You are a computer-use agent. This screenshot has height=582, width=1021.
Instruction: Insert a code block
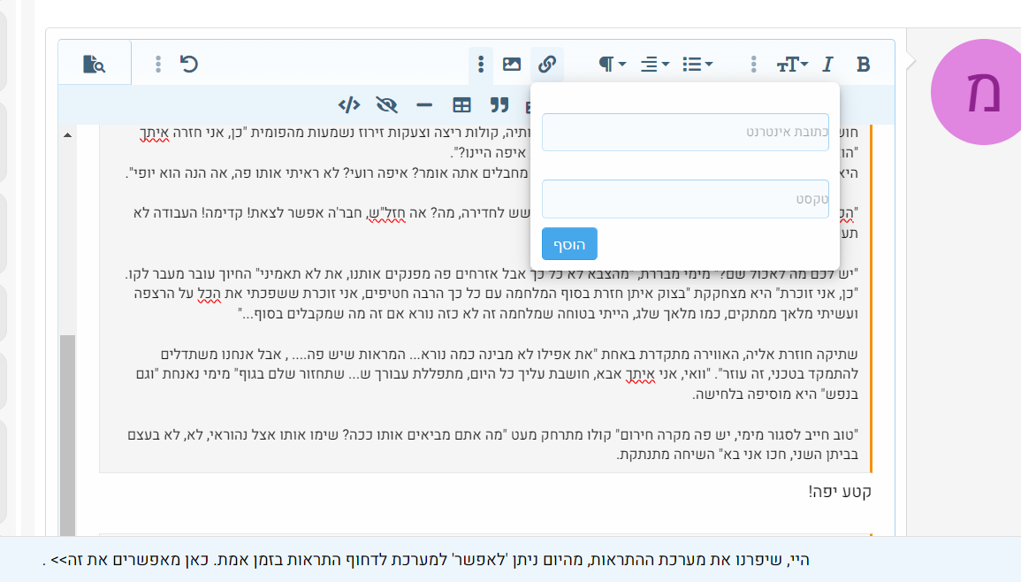pyautogui.click(x=349, y=105)
